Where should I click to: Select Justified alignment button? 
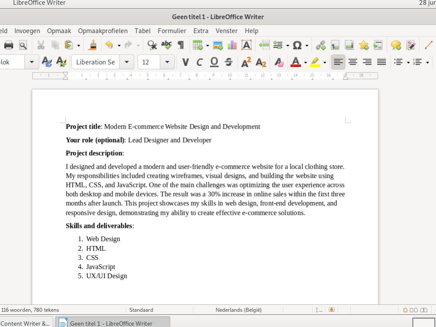pyautogui.click(x=381, y=62)
